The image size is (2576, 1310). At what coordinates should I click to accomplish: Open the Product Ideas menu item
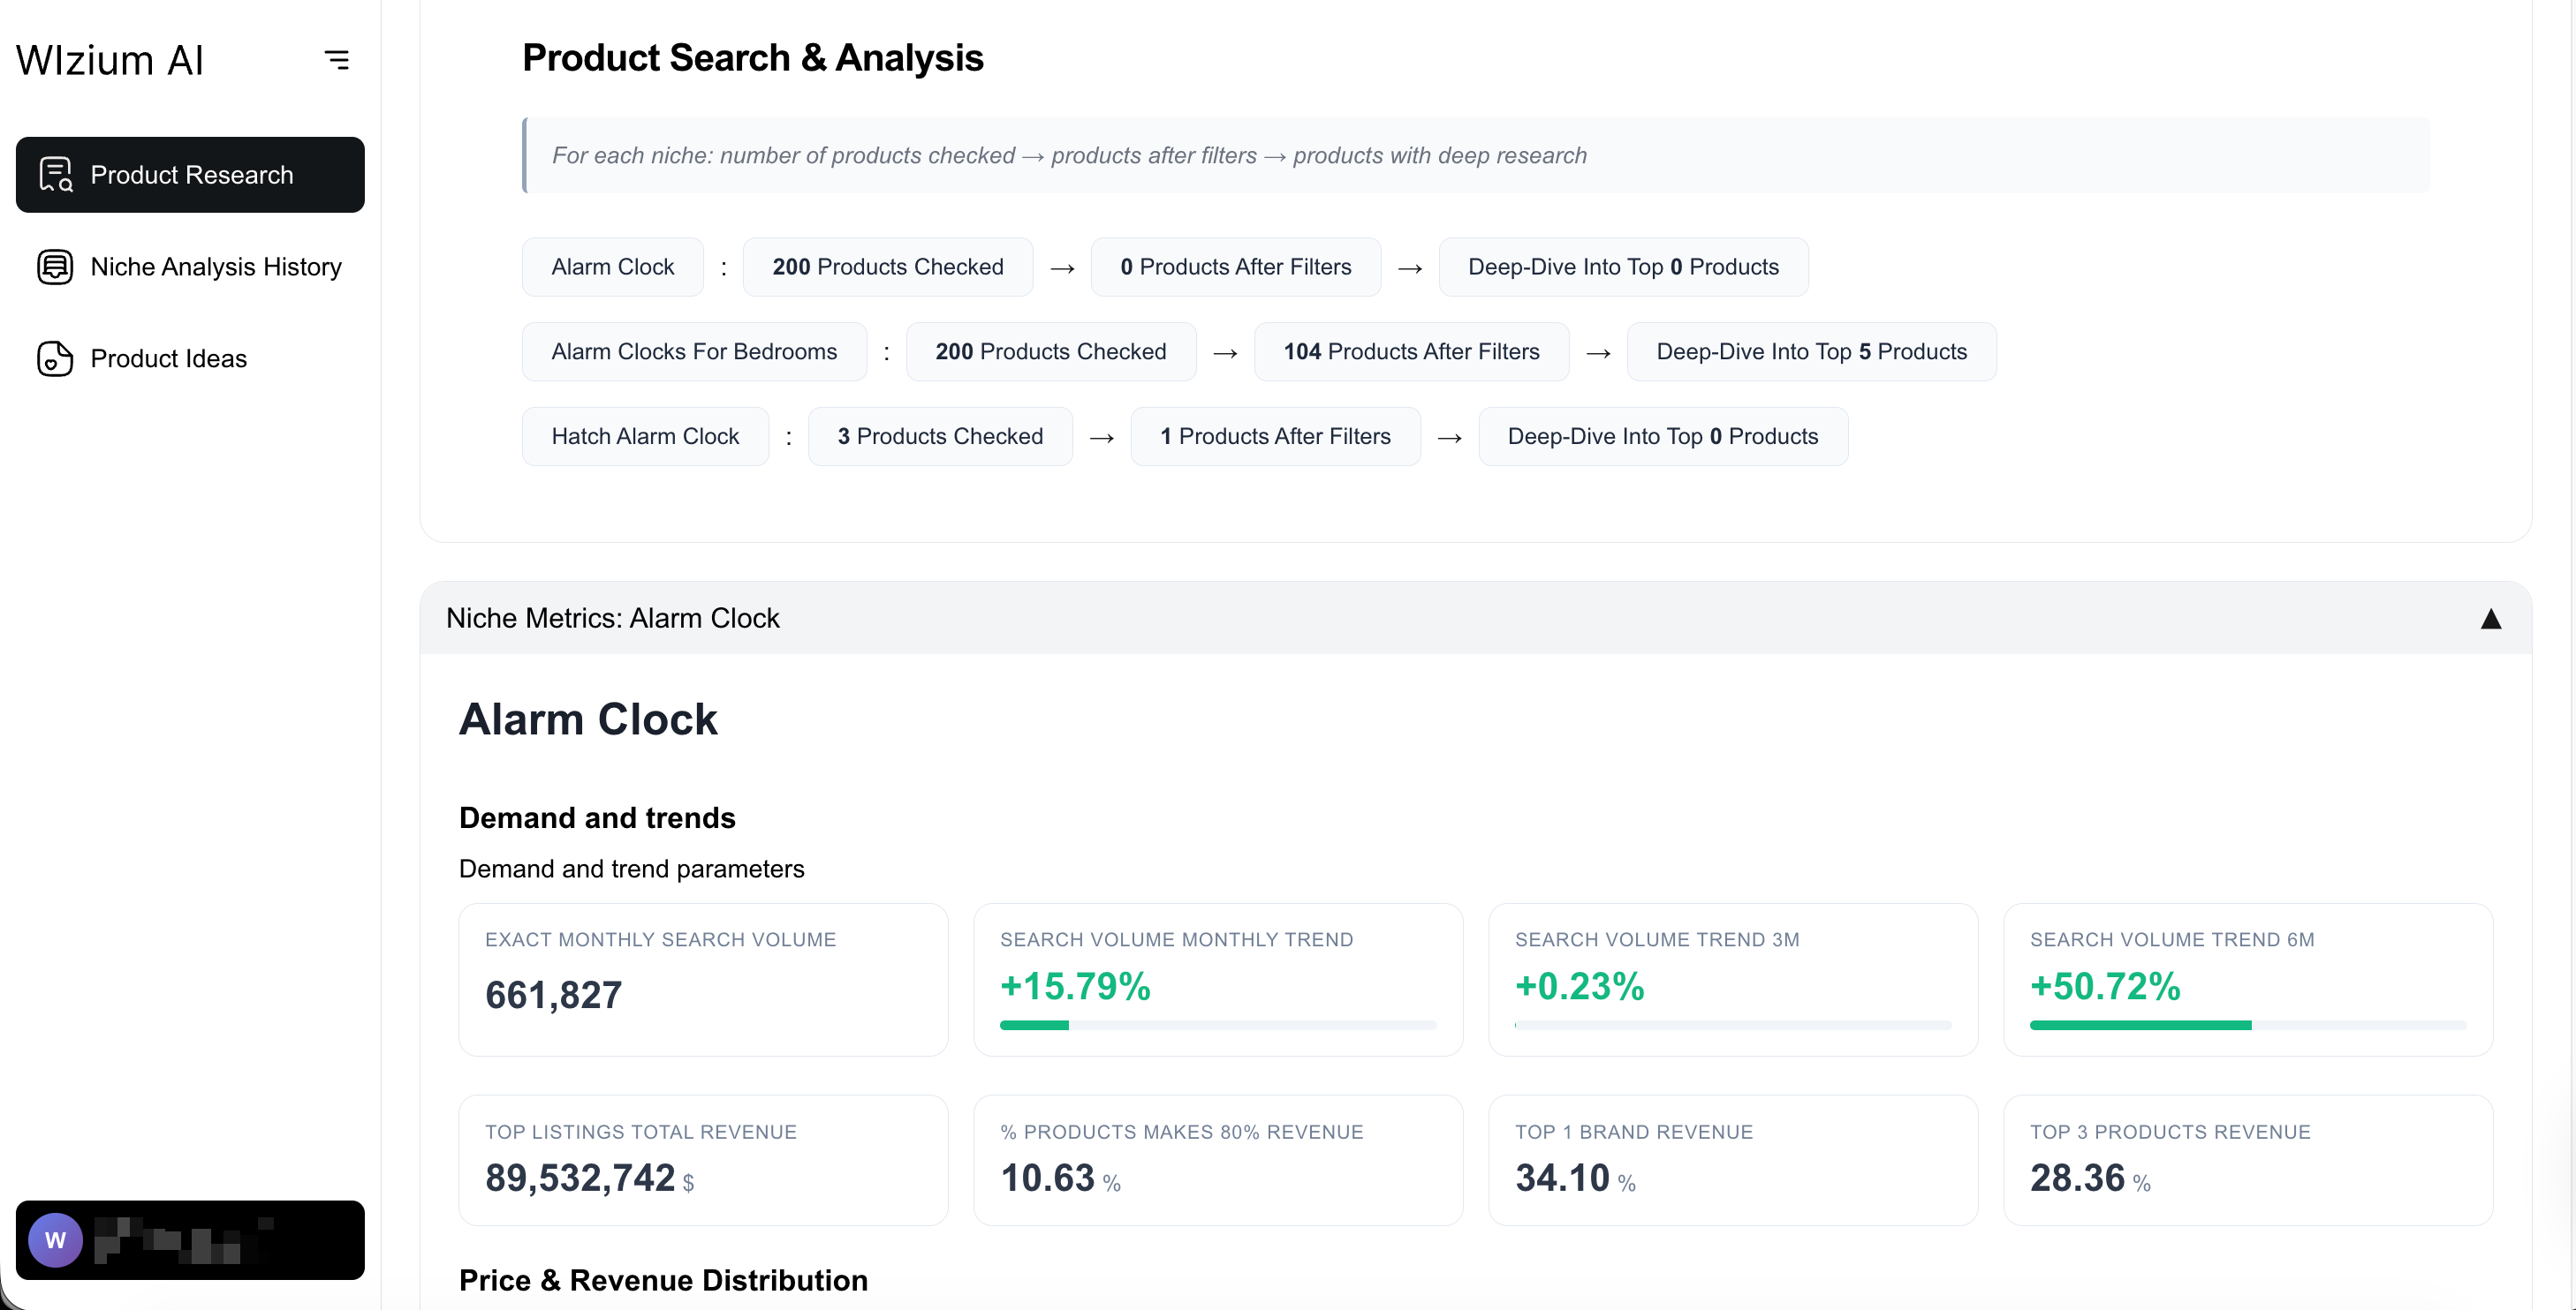(x=168, y=358)
